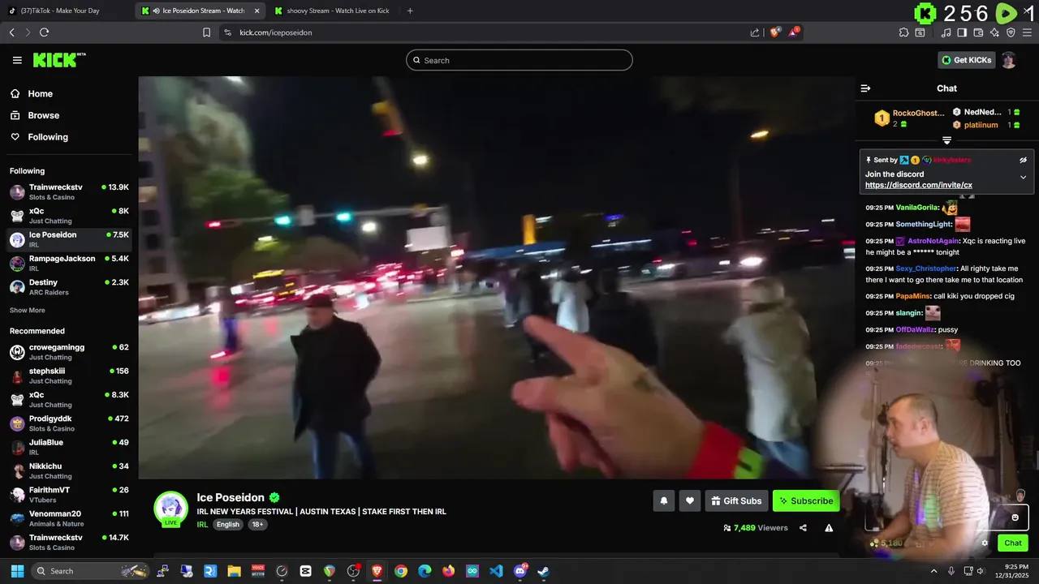Image resolution: width=1039 pixels, height=584 pixels.
Task: Expand the leaderboard arrow below gifters
Action: 946,140
